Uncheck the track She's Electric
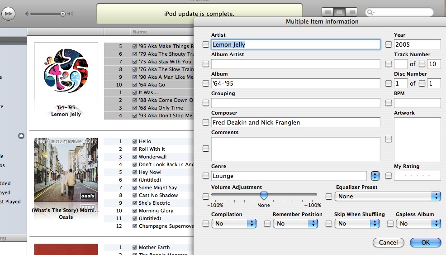 pos(134,203)
